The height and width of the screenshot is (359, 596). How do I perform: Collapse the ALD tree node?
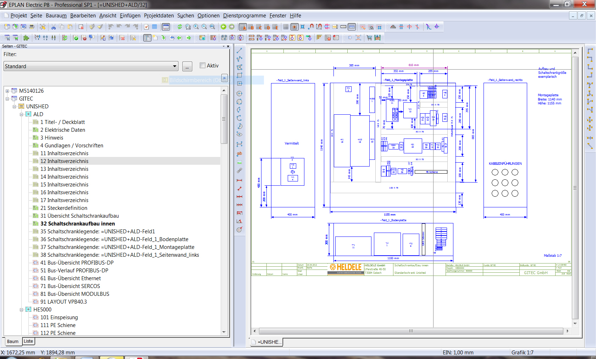(21, 114)
